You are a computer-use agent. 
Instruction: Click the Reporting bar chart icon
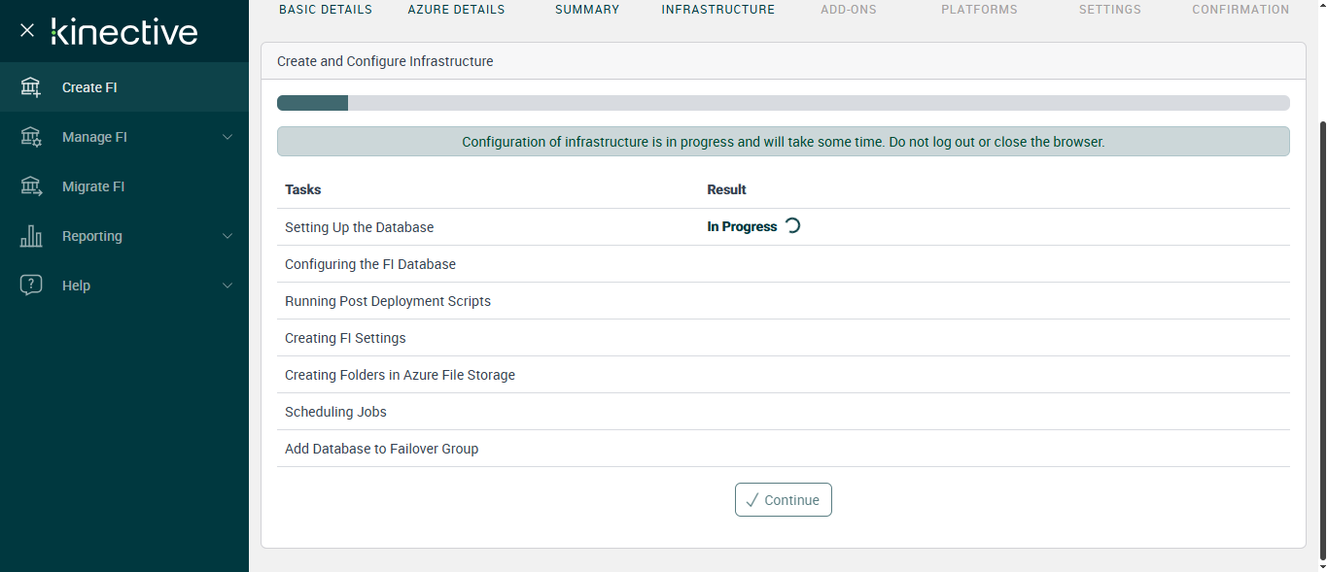point(31,236)
